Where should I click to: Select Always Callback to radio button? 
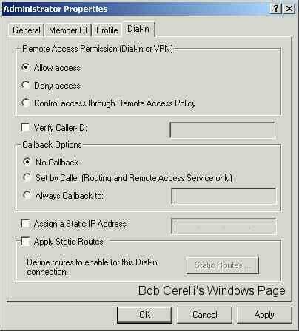click(27, 195)
